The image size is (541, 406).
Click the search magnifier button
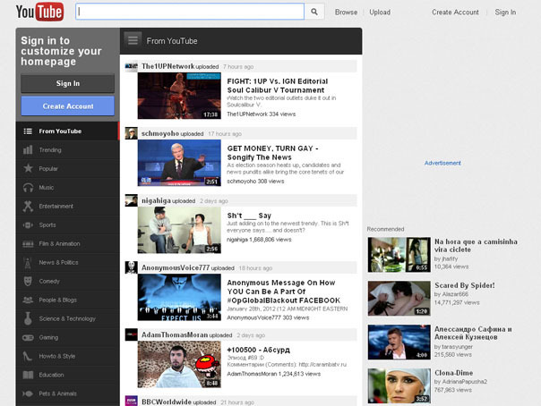click(x=314, y=12)
